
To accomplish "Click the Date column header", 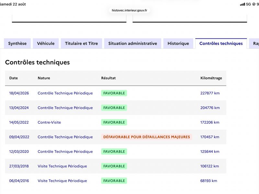I will (14, 78).
